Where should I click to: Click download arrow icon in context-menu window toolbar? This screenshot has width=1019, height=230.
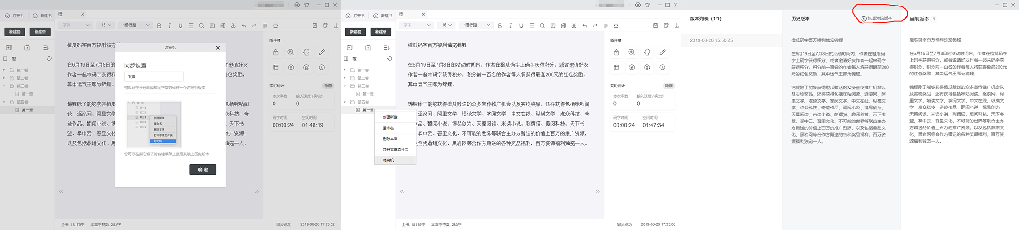(x=677, y=26)
